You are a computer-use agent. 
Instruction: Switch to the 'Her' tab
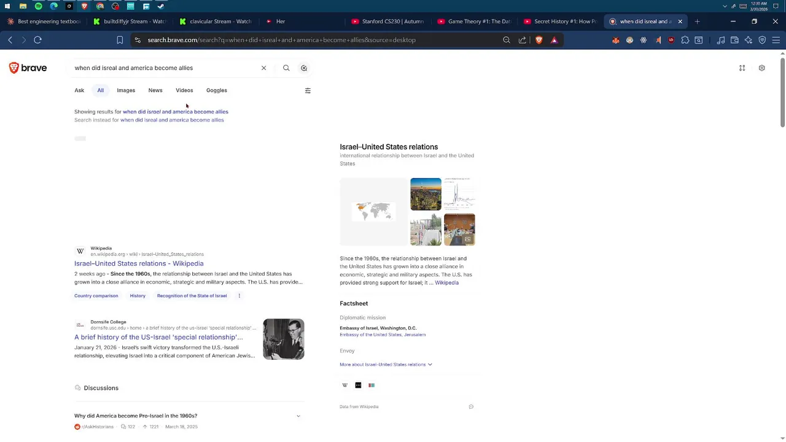click(302, 21)
